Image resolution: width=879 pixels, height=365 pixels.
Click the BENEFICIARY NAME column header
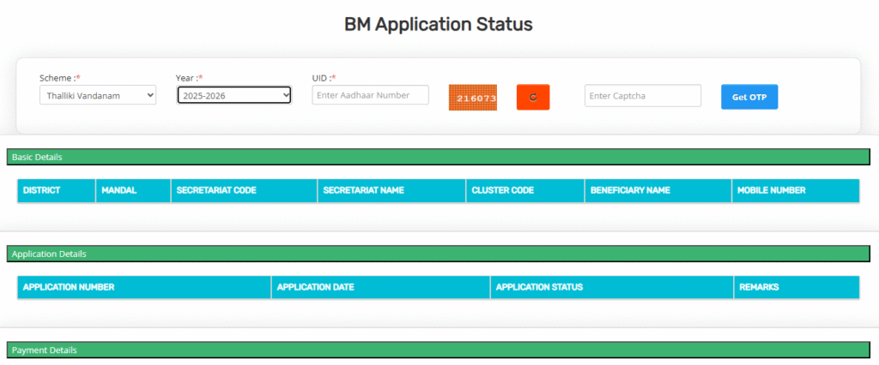coord(658,190)
